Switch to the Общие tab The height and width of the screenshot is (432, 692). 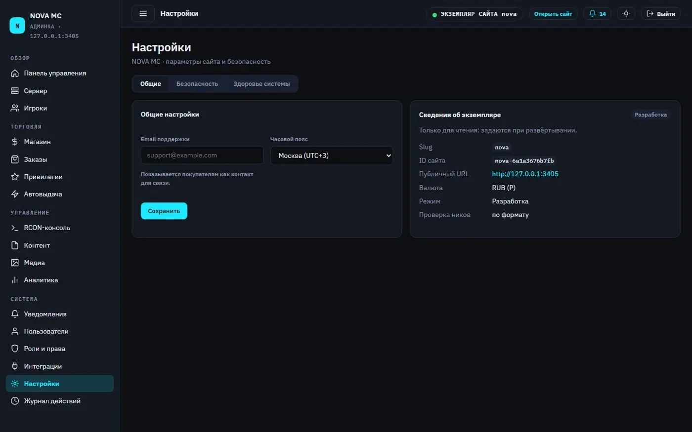click(x=151, y=84)
